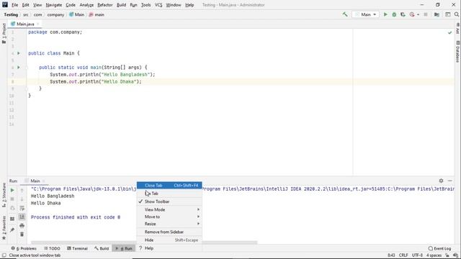Screen dimensions: 461x259
Task: Open the TODO tool window
Action: tap(52, 248)
